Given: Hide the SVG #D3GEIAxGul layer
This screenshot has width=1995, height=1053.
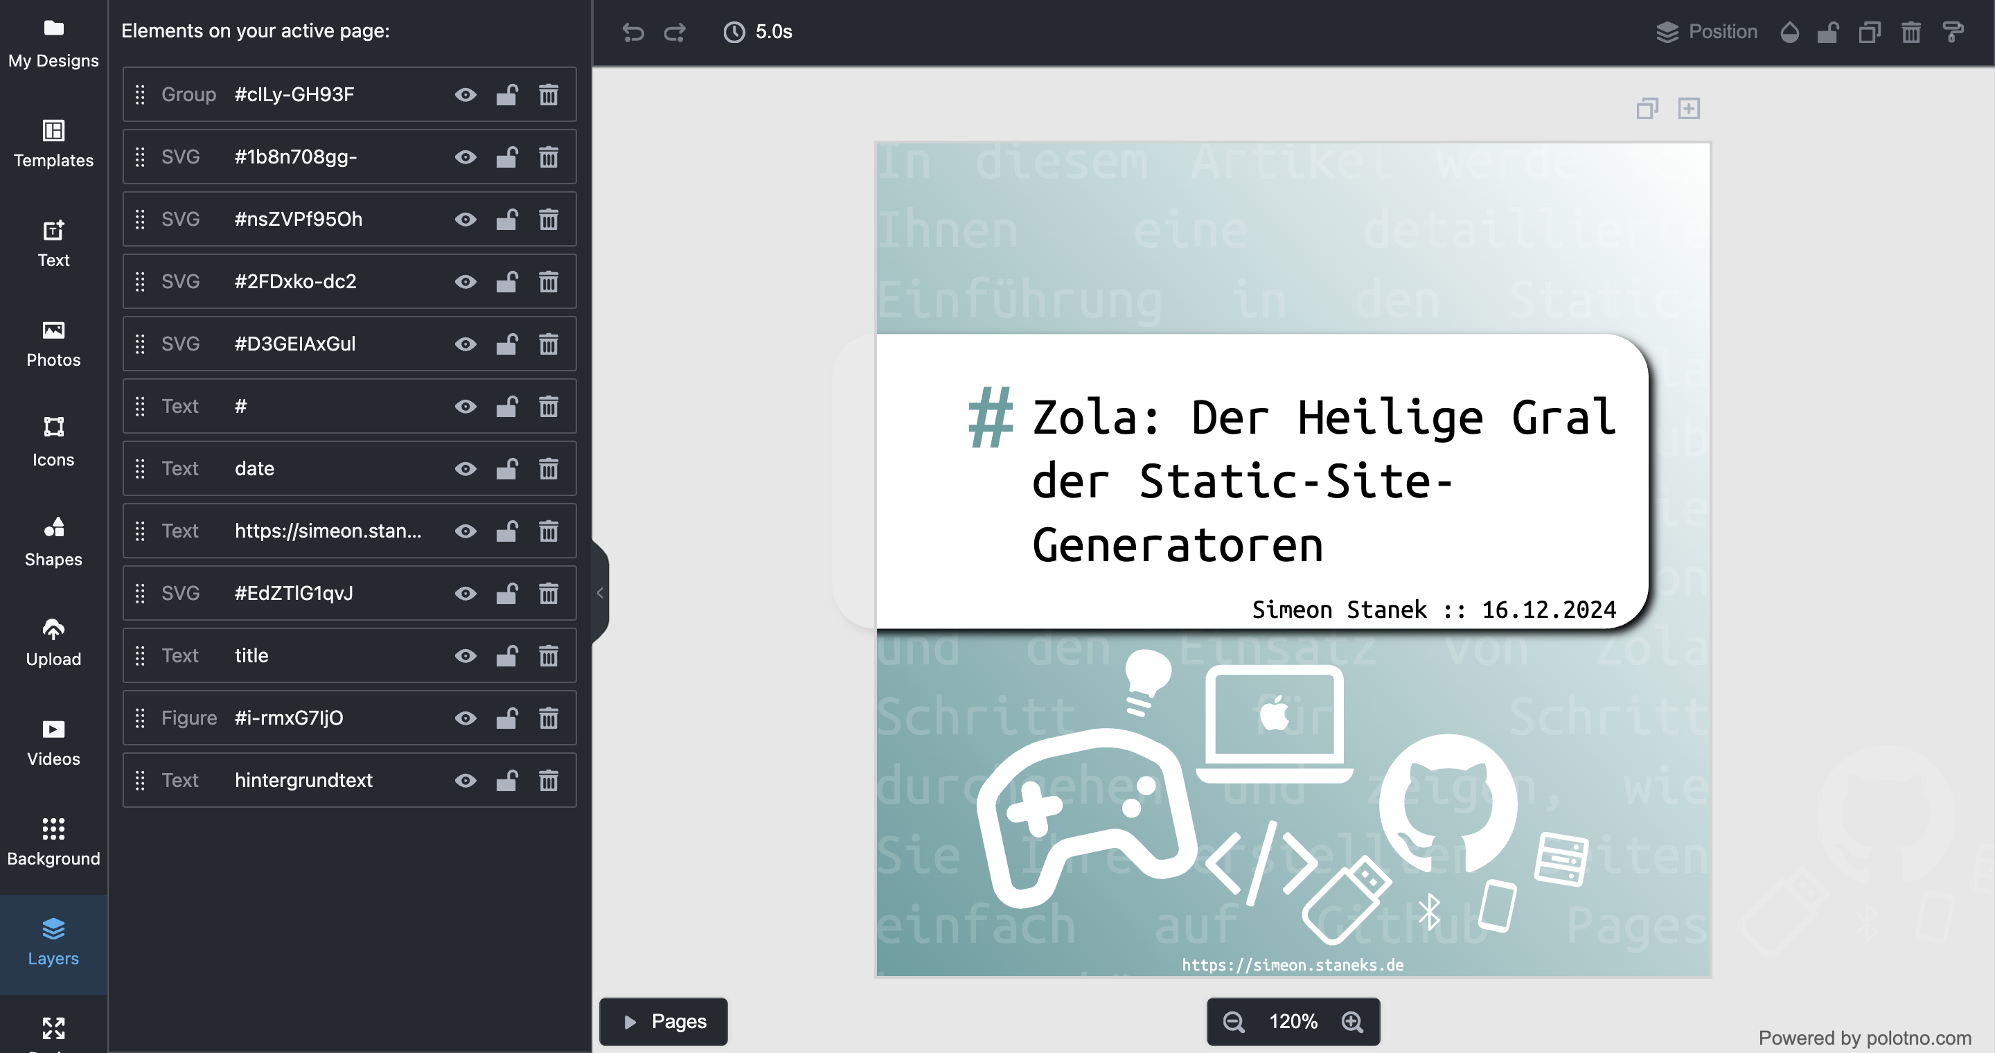Looking at the screenshot, I should pos(465,344).
